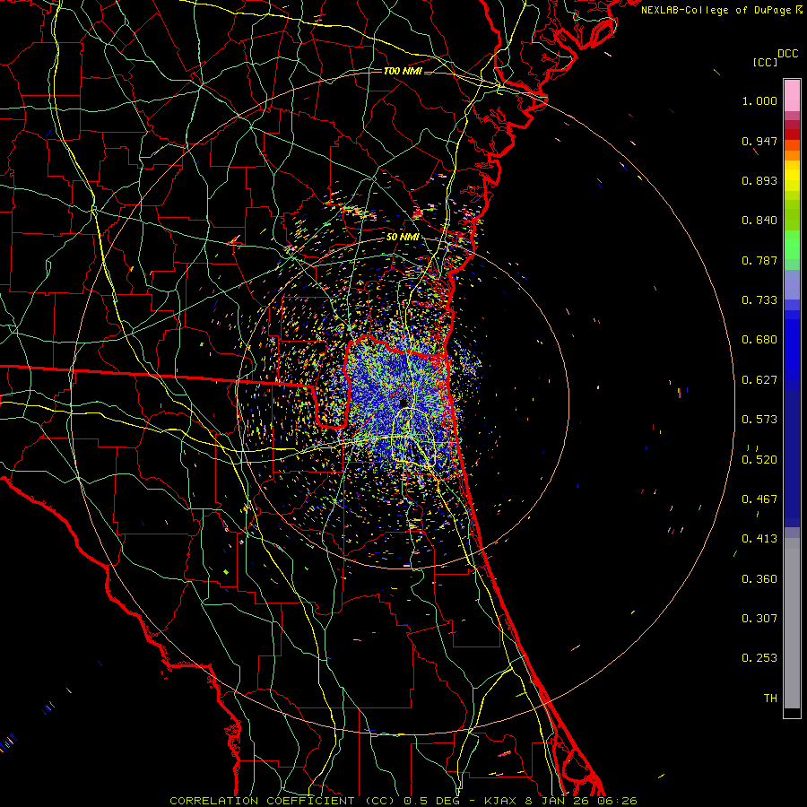Select the 0.520 color scale value
This screenshot has width=807, height=807.
pyautogui.click(x=759, y=460)
